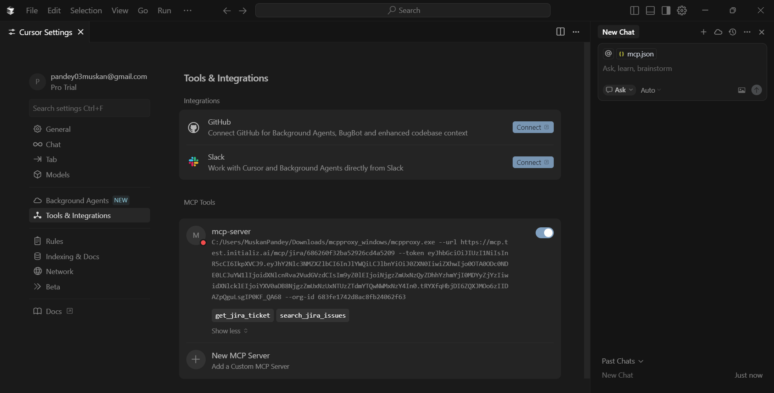The image size is (774, 393).
Task: Start a new chat with plus icon
Action: (x=703, y=32)
